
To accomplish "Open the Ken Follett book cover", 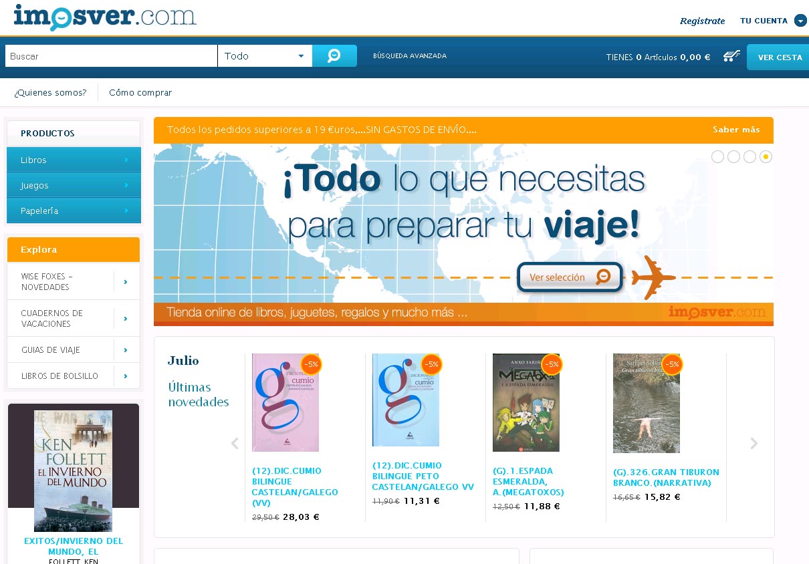I will coord(74,471).
